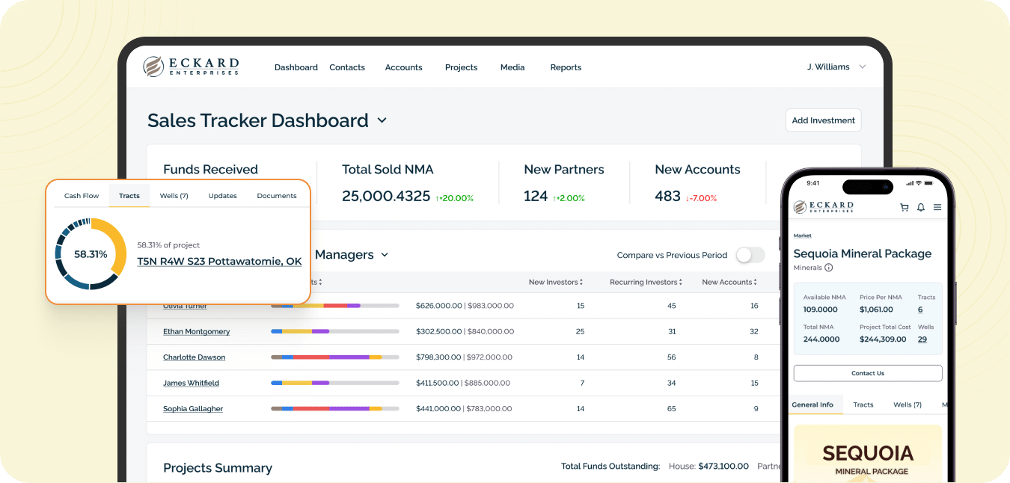The image size is (1010, 483).
Task: Open the shopping cart on the phone
Action: pyautogui.click(x=905, y=207)
